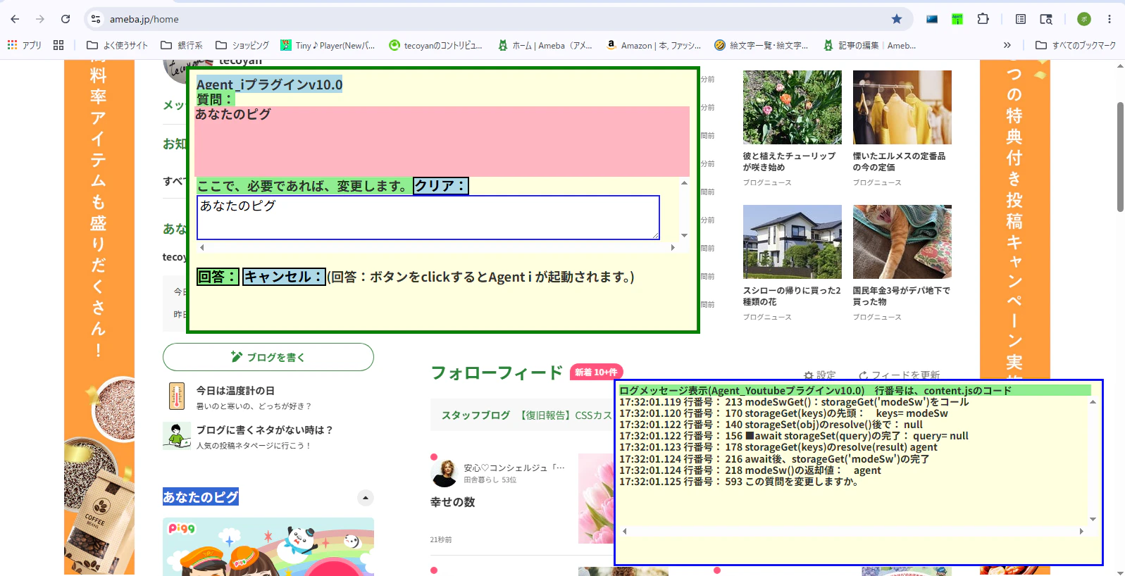Click the キャンセル: button
This screenshot has width=1125, height=576.
pos(284,277)
